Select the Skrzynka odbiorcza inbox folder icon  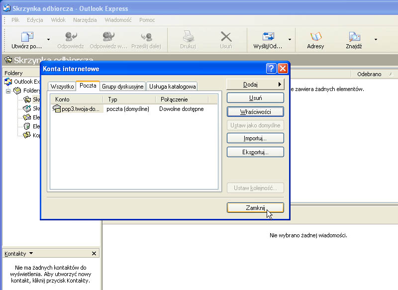tap(27, 99)
